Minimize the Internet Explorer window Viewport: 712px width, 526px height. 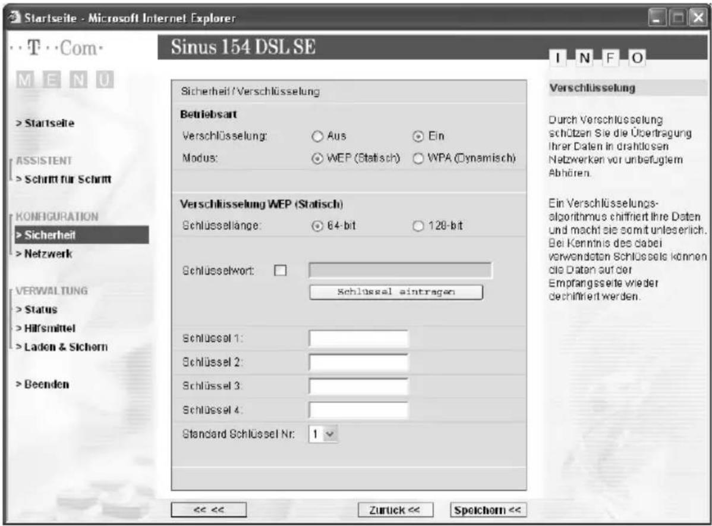tap(657, 18)
